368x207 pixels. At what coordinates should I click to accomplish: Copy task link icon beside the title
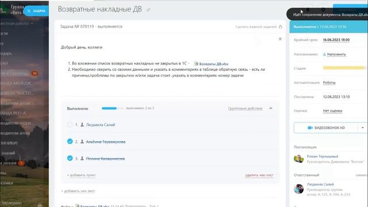[148, 10]
